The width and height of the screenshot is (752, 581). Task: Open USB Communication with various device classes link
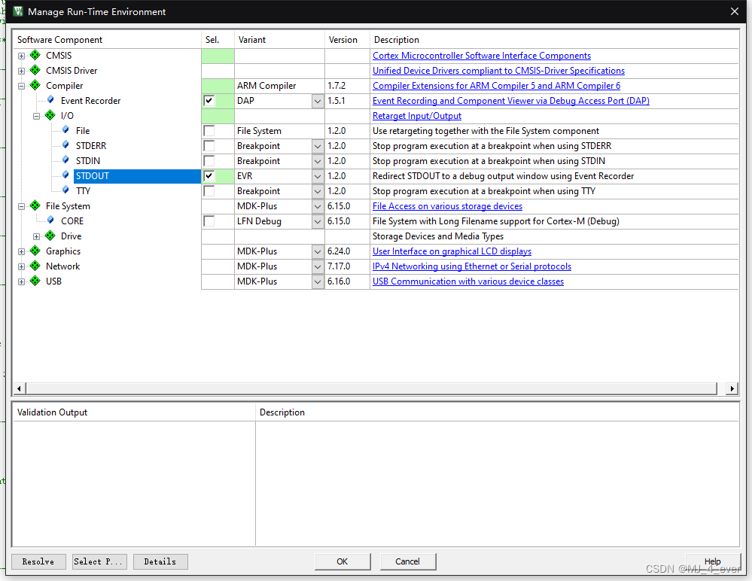[x=468, y=281]
